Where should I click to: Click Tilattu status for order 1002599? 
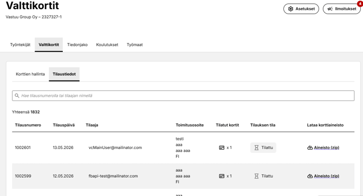263,176
